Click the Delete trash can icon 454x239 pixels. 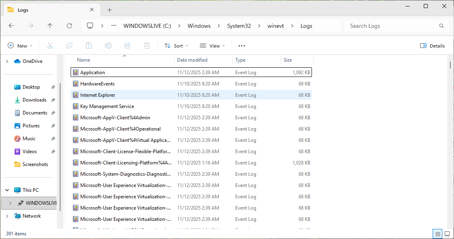coord(147,46)
